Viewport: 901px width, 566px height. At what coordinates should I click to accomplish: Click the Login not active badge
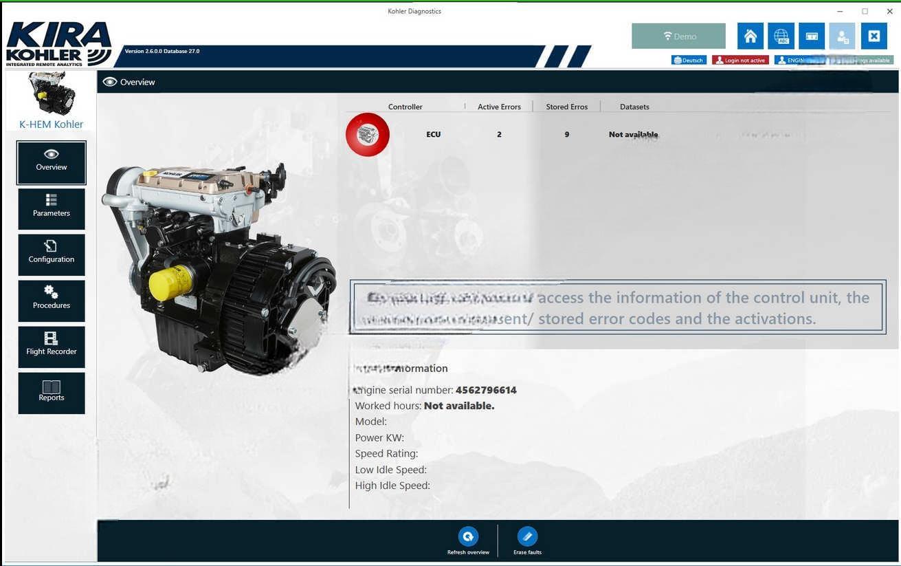coord(740,61)
